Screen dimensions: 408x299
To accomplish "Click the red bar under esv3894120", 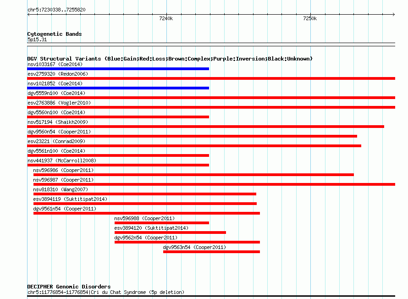I will (170, 233).
